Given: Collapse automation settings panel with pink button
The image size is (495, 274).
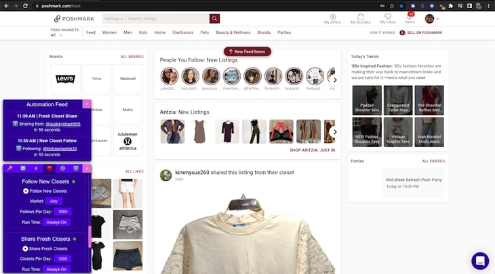Looking at the screenshot, I should (87, 168).
